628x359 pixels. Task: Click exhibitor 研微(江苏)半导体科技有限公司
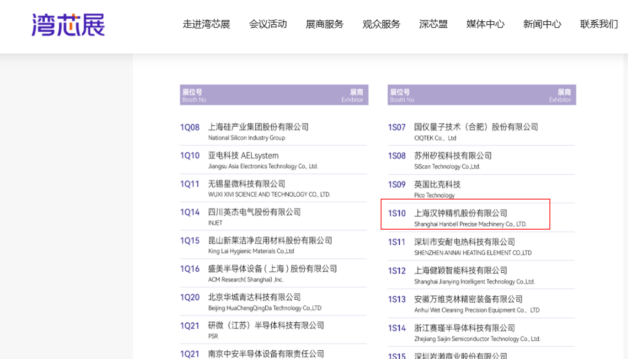266,325
